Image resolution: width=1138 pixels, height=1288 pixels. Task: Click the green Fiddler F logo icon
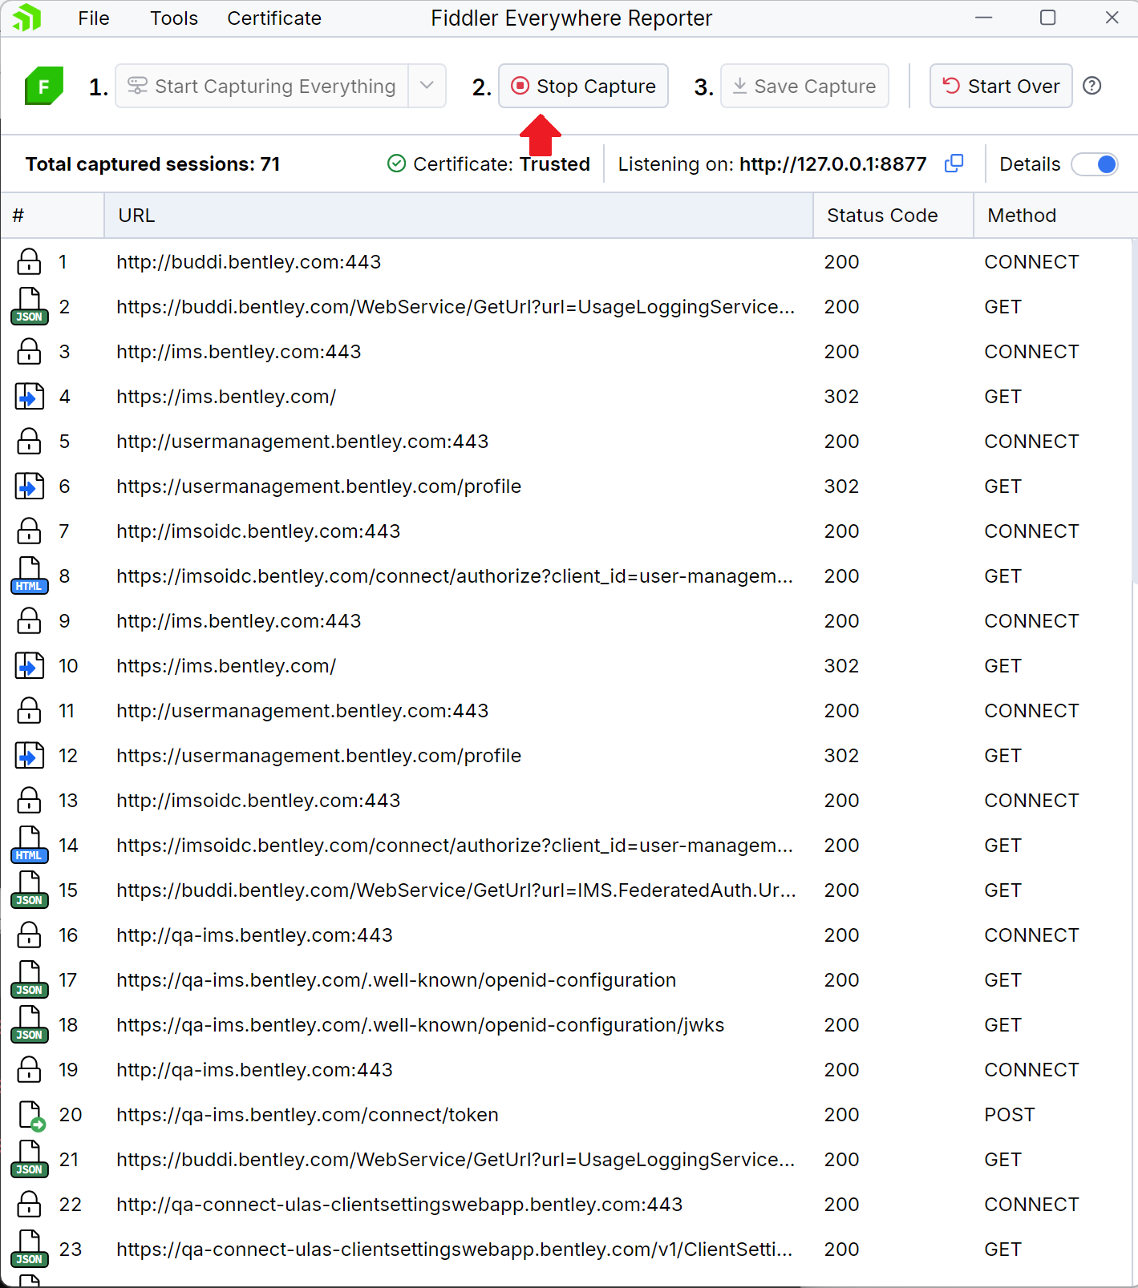43,87
